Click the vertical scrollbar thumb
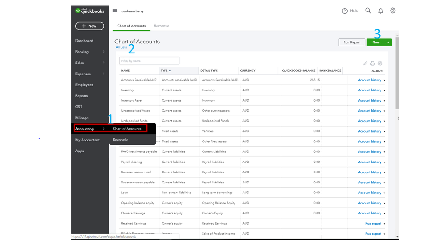The image size is (438, 246). (397, 73)
